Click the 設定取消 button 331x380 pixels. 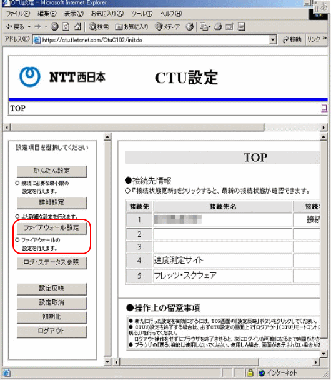tap(52, 303)
